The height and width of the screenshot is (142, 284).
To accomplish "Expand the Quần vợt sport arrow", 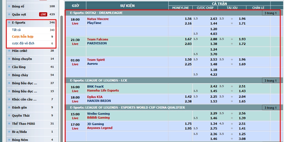I will 9,14.
